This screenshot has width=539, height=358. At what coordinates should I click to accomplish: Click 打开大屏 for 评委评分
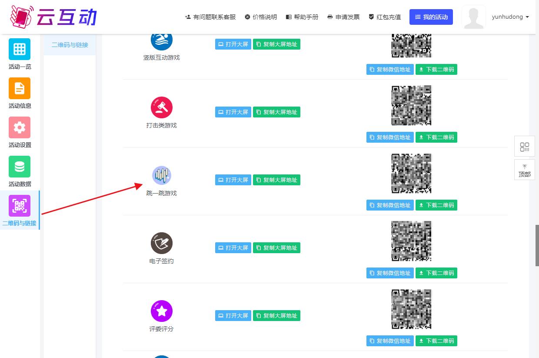[233, 316]
